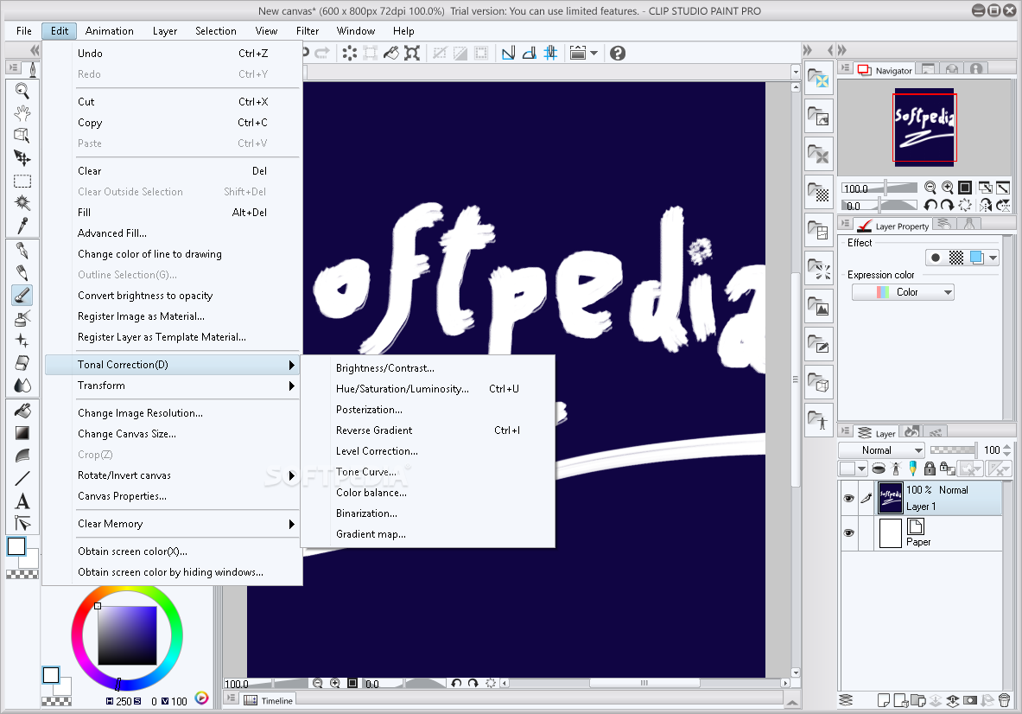Select the rectangular Selection marquee tool
This screenshot has height=714, width=1022.
tap(22, 181)
